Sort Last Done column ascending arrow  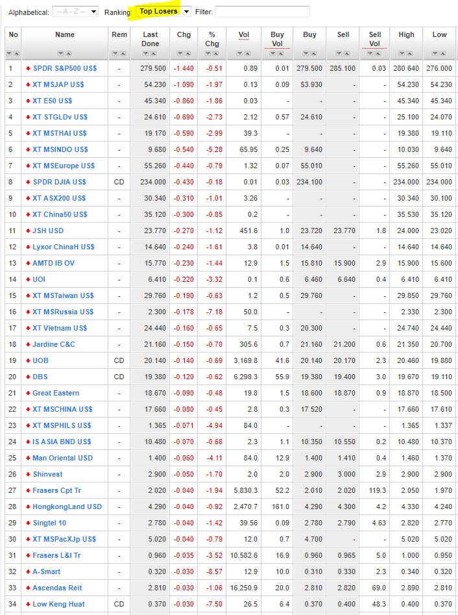154,54
